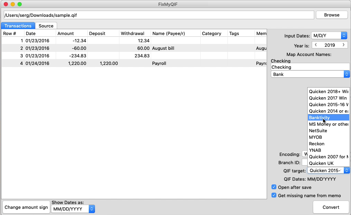Click the year value 2019
The image size is (351, 215).
click(x=330, y=45)
